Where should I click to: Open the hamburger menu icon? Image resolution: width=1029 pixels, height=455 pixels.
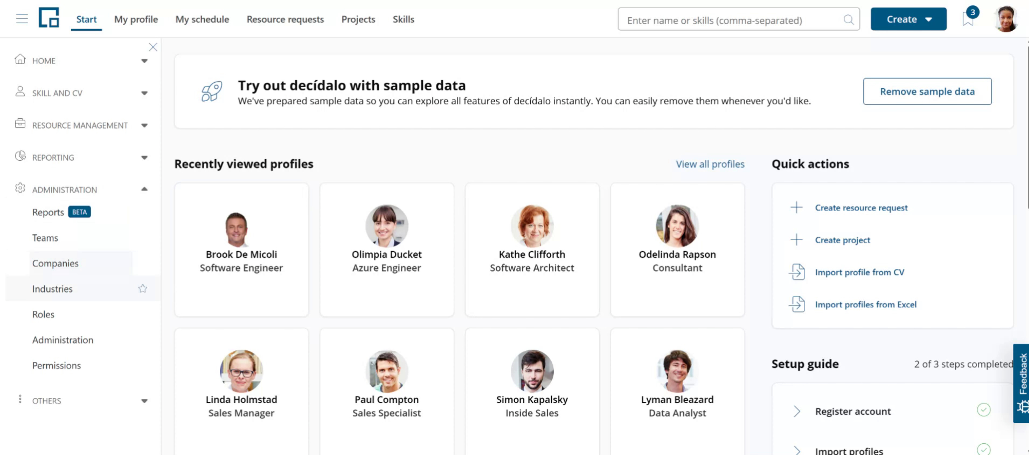point(22,19)
